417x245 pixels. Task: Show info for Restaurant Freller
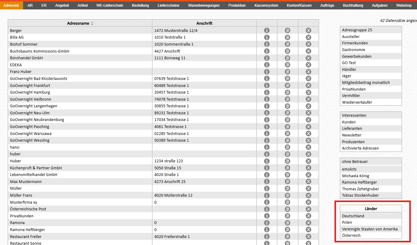point(267,236)
